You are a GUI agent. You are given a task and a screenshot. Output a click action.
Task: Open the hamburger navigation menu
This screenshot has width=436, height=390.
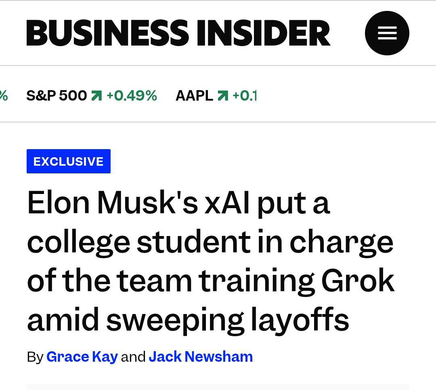coord(387,33)
